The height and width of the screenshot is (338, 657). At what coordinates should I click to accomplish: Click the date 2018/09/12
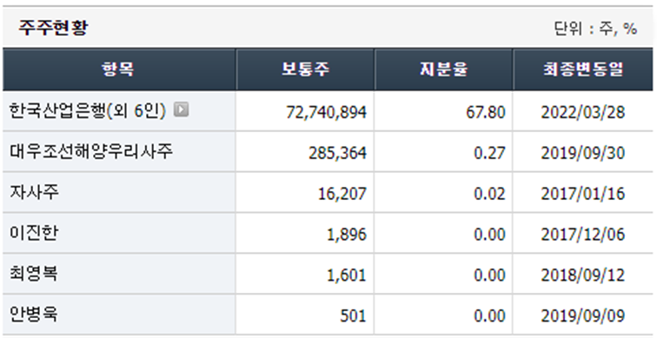pos(583,275)
